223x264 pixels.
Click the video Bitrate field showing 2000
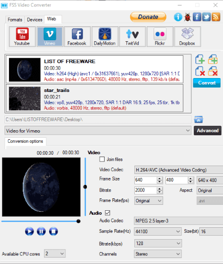[146, 190]
